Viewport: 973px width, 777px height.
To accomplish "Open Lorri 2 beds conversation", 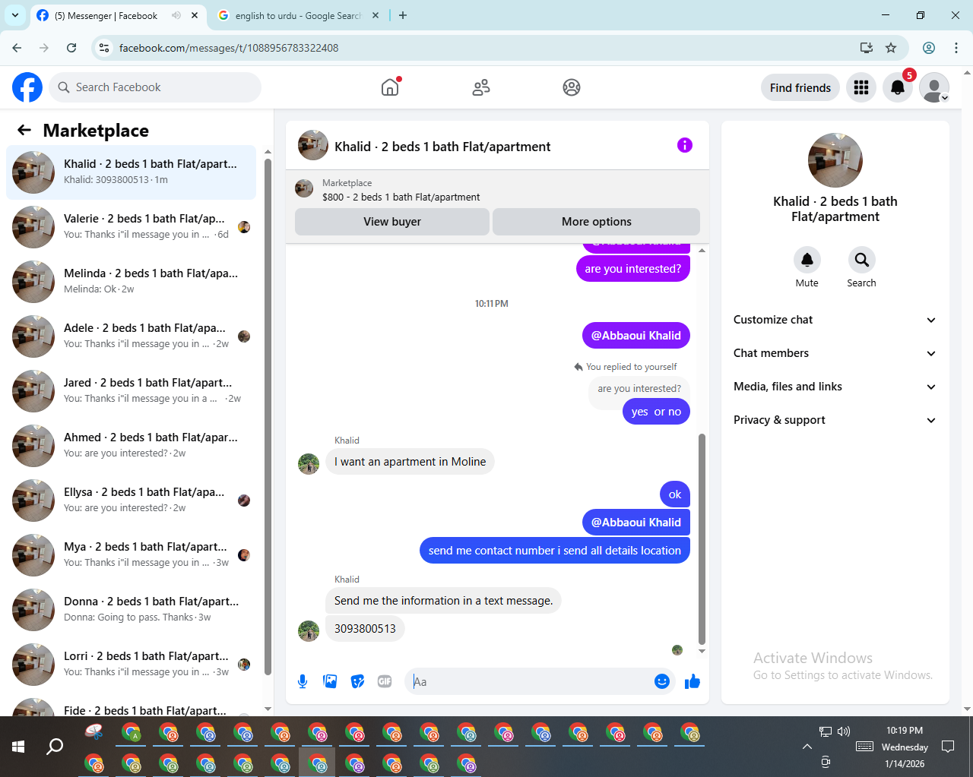I will 132,665.
